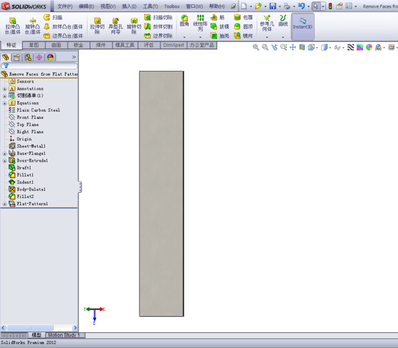
Task: Click the Section View icon
Action: pyautogui.click(x=302, y=47)
